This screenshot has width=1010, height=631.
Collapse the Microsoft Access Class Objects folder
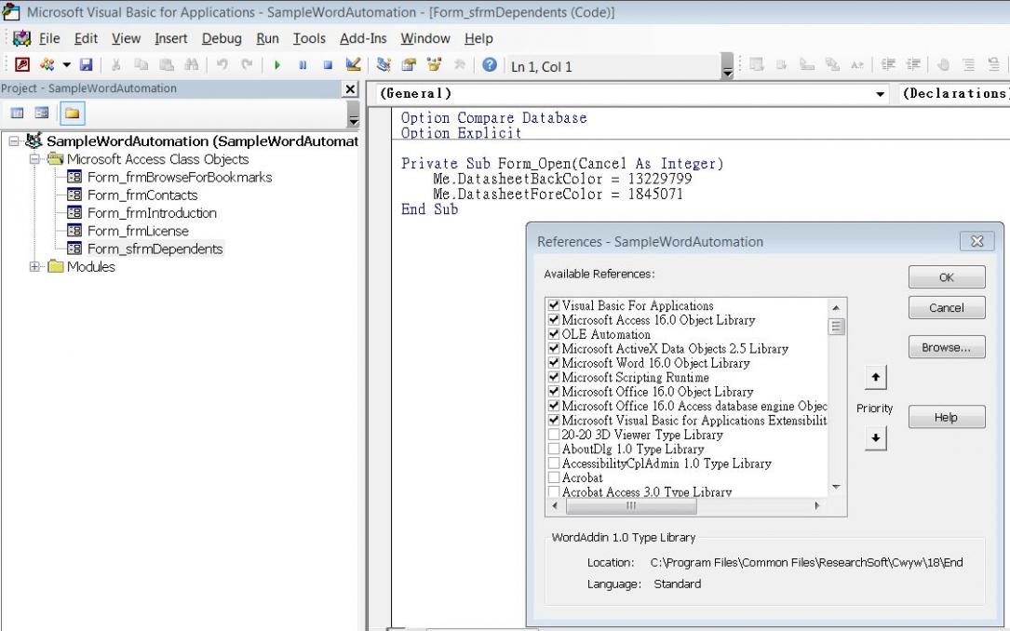click(x=35, y=159)
